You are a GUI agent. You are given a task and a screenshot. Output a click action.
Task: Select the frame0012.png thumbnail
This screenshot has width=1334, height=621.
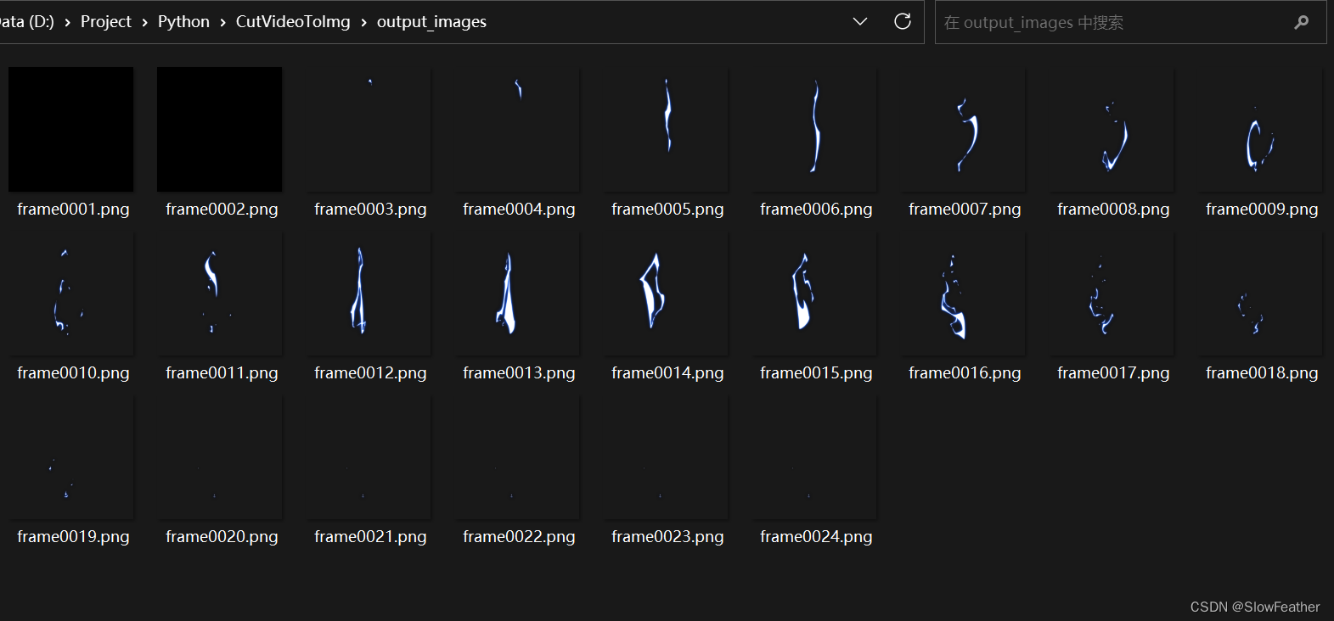pyautogui.click(x=368, y=293)
